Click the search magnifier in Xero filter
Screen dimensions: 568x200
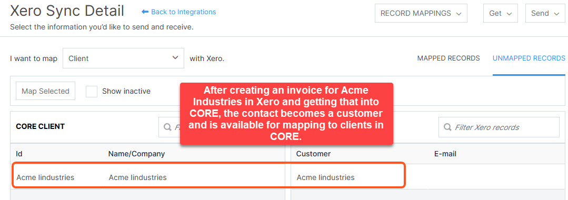448,127
